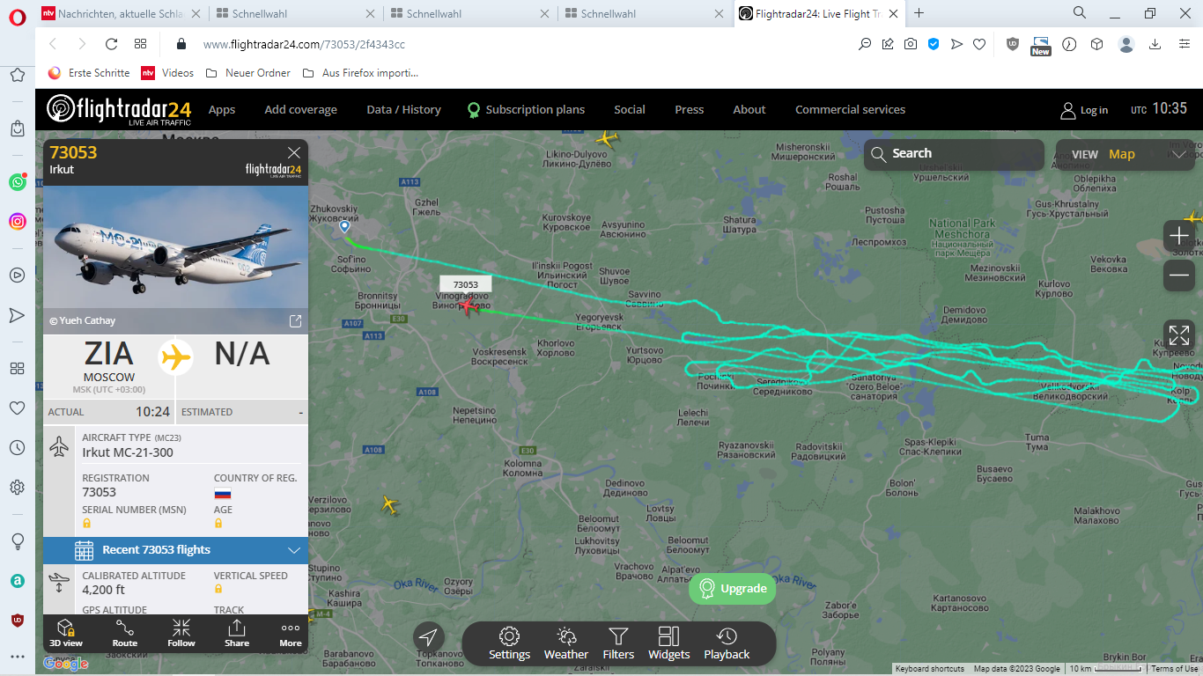Open the Weather overlay options

pos(566,643)
